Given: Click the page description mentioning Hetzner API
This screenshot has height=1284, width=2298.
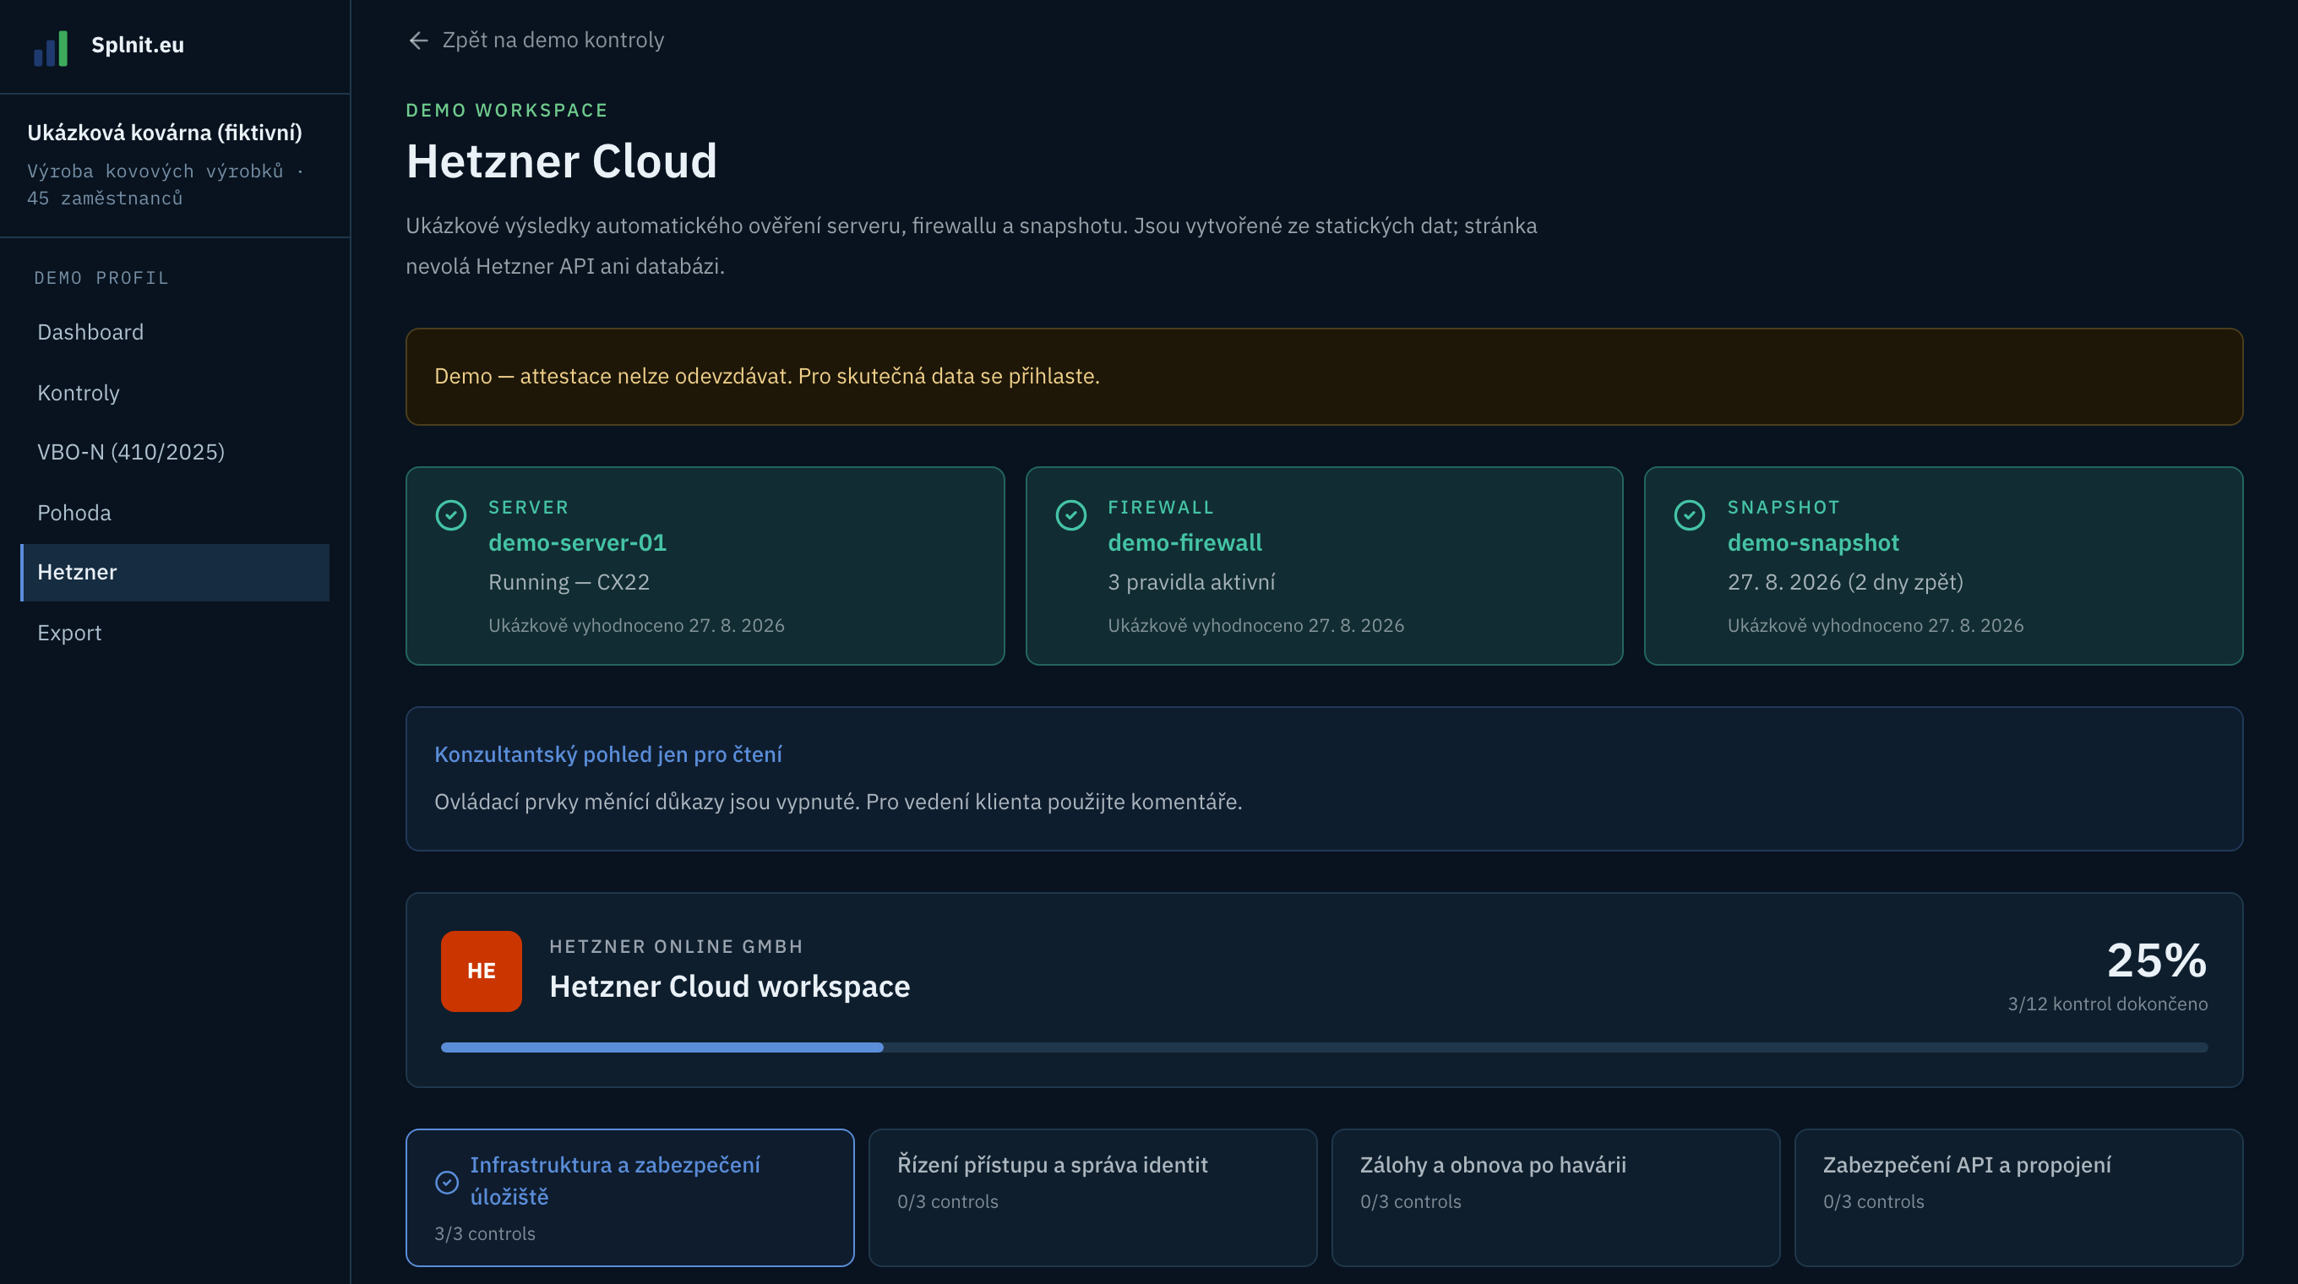Looking at the screenshot, I should click(x=972, y=246).
